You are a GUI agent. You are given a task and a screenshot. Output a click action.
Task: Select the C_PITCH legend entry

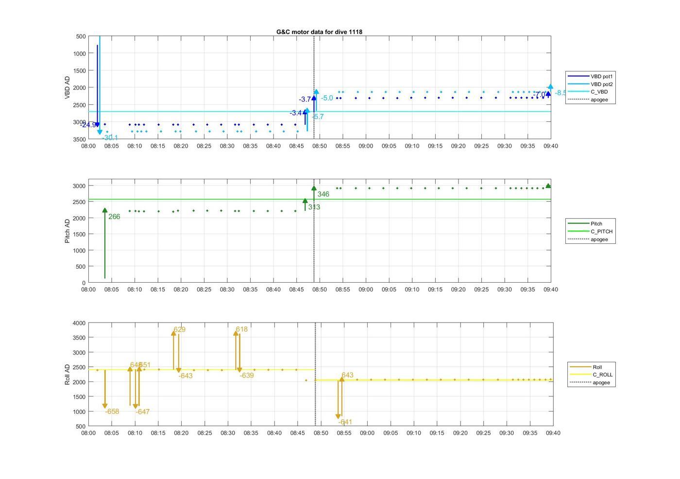coord(591,231)
